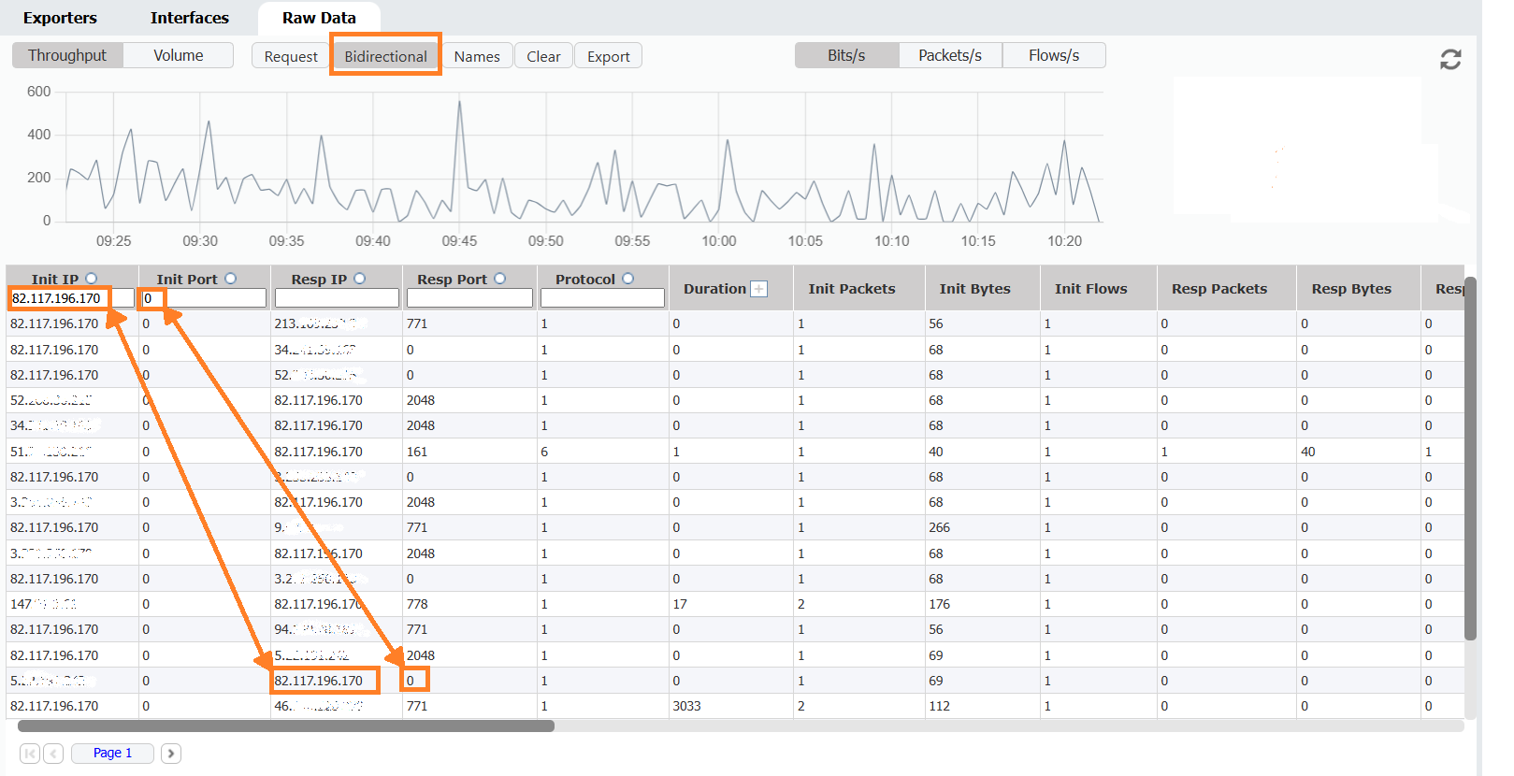Go to the previous results page
Image resolution: width=1514 pixels, height=776 pixels.
pyautogui.click(x=53, y=753)
